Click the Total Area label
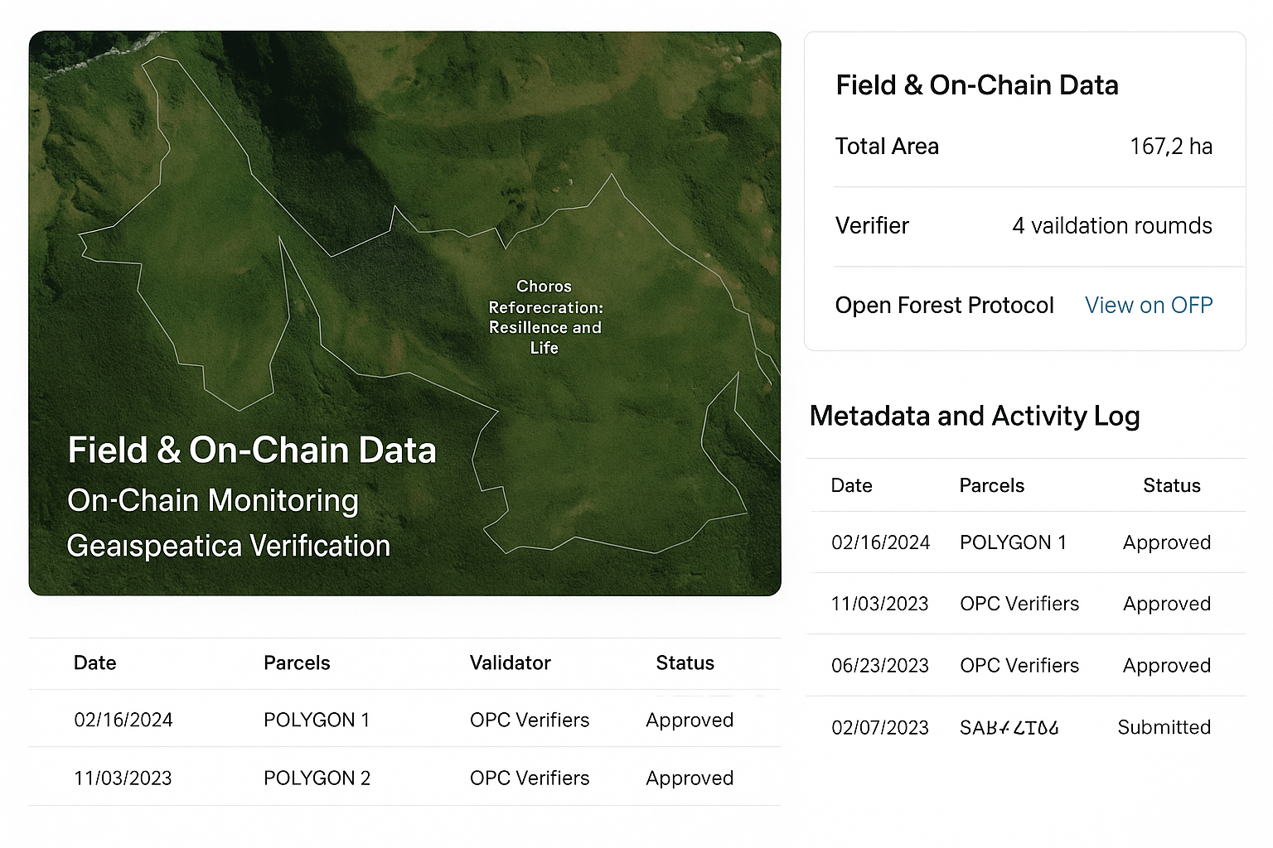Screen dimensions: 1273x848 [887, 147]
